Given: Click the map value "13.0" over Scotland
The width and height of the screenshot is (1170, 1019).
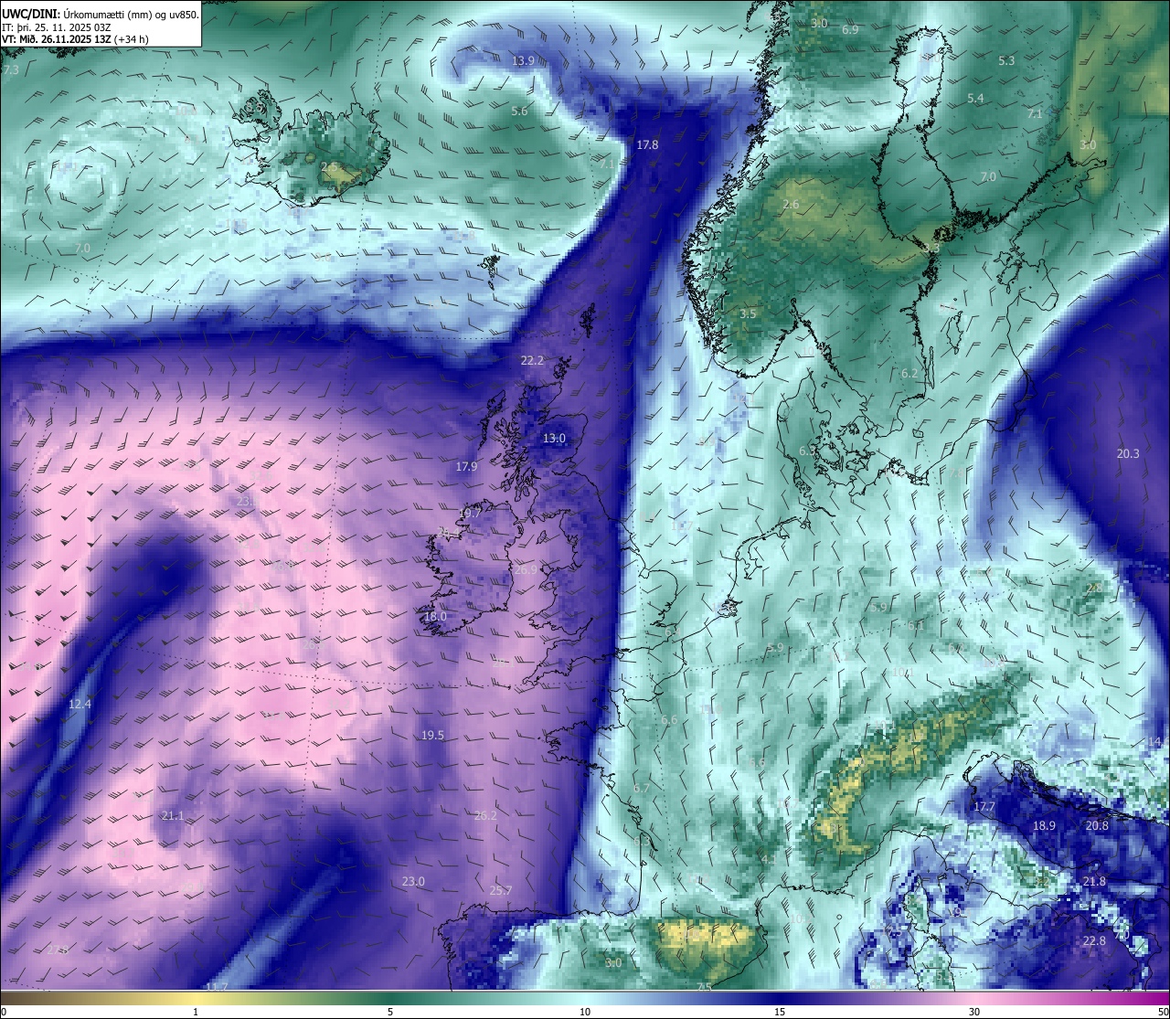Looking at the screenshot, I should pos(554,438).
